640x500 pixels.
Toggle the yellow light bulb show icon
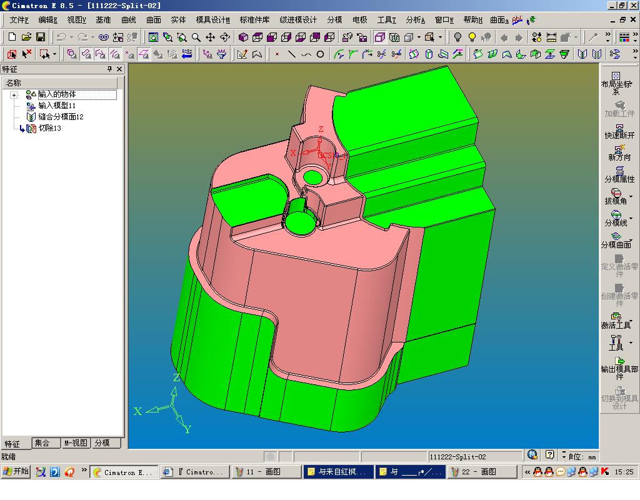tap(472, 37)
